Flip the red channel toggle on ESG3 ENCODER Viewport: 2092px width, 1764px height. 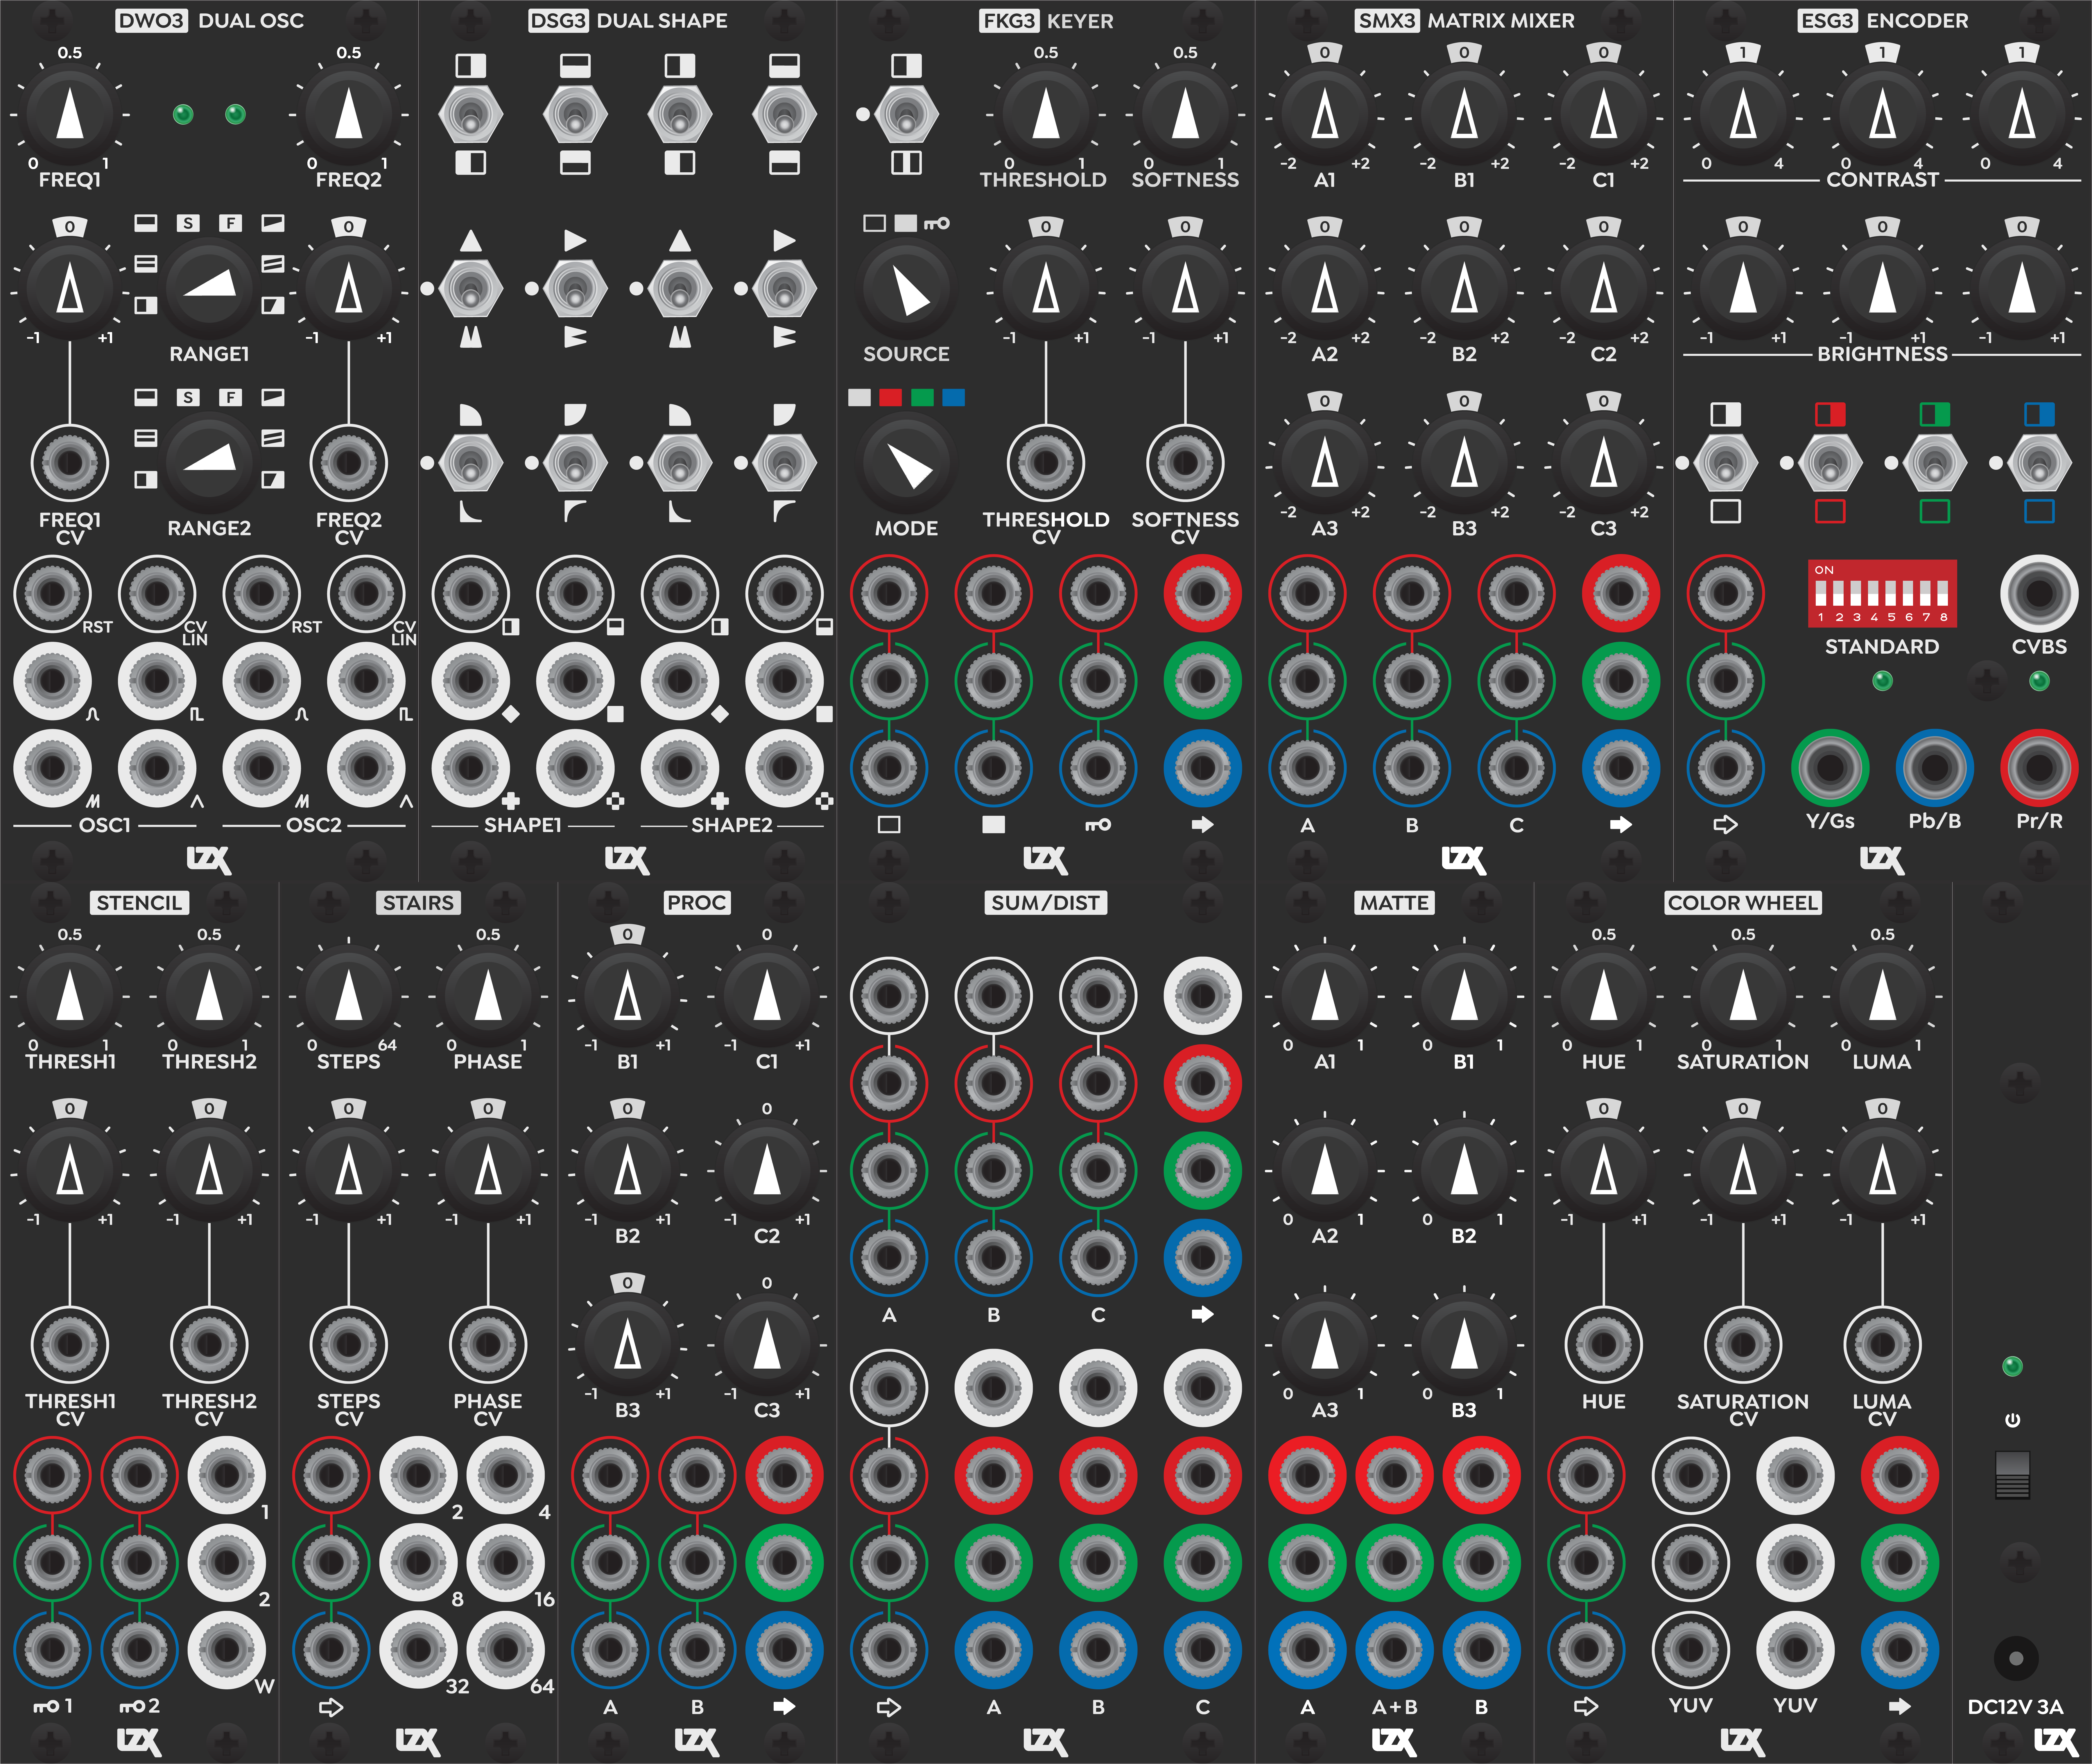coord(1830,463)
